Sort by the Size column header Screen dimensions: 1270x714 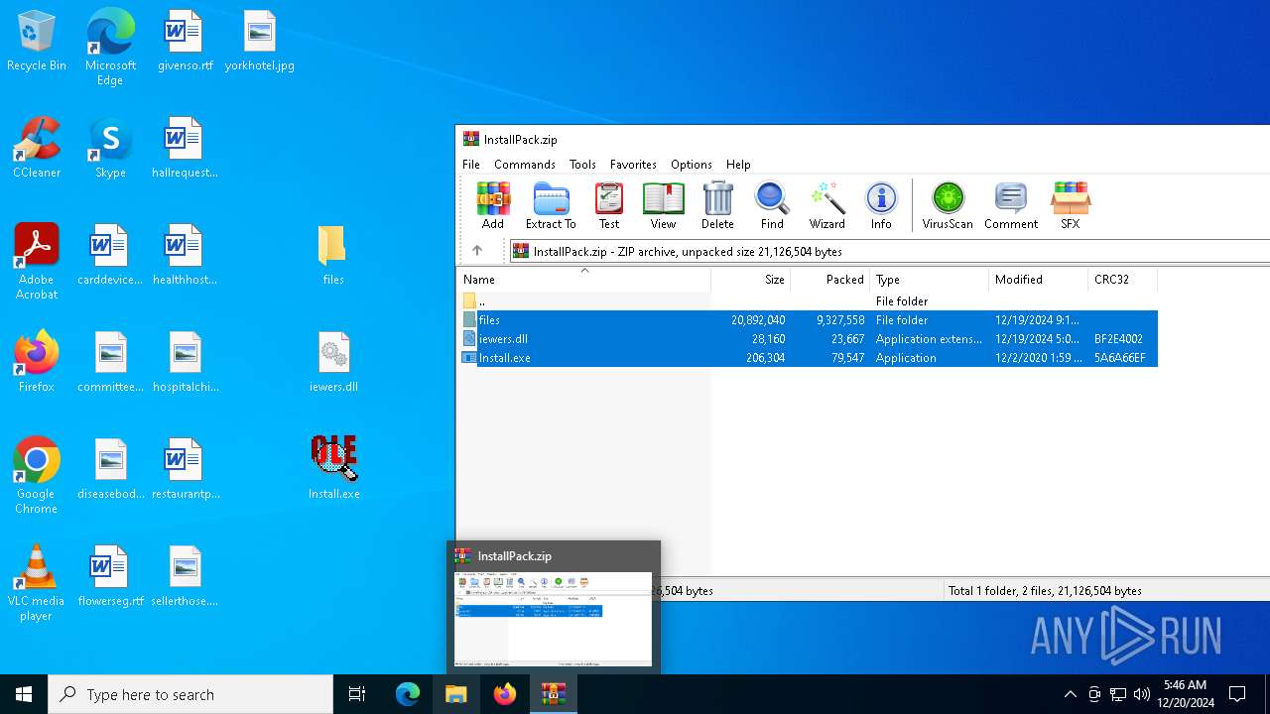(751, 280)
